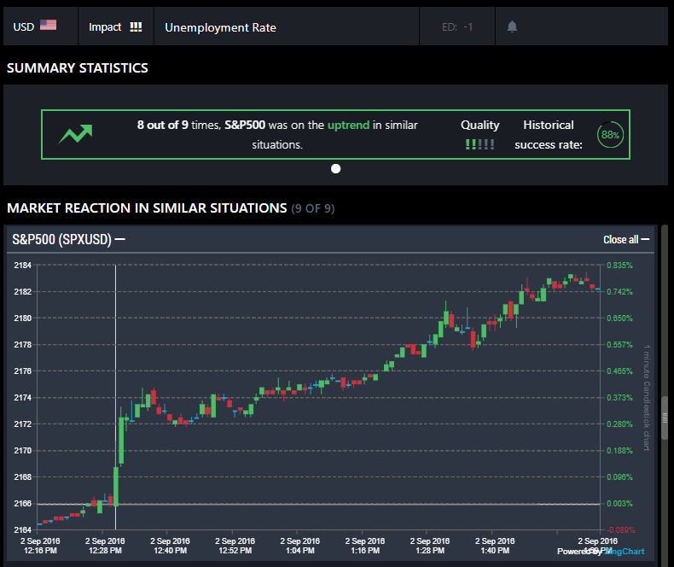
Task: Click the tall green candle at event release
Action: tap(116, 486)
